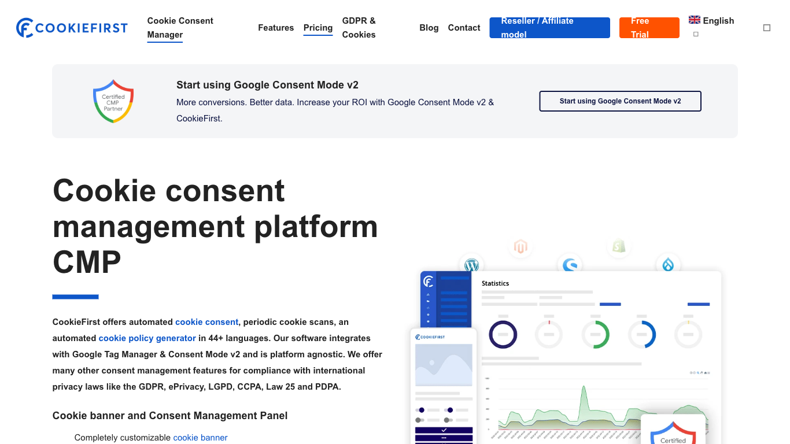Click the UK flag icon
Viewport: 790px width, 444px height.
click(695, 20)
